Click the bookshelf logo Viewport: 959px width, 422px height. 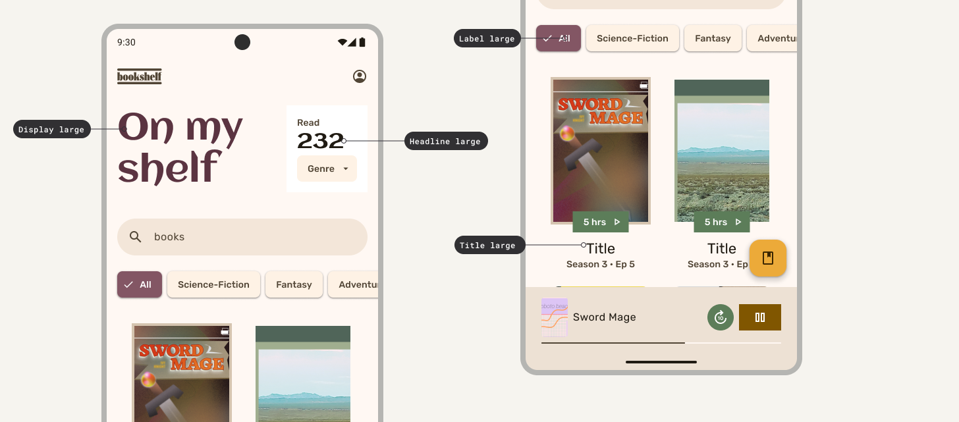[x=140, y=76]
